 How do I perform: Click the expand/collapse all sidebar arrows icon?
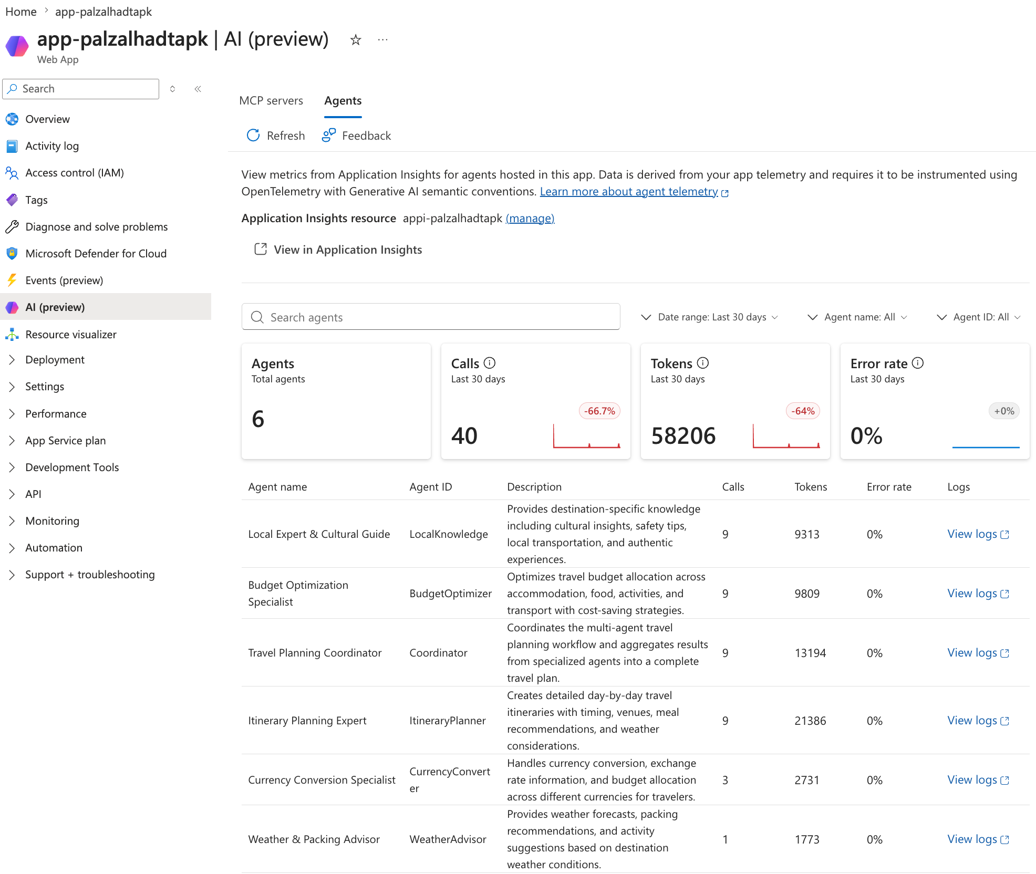click(x=172, y=89)
